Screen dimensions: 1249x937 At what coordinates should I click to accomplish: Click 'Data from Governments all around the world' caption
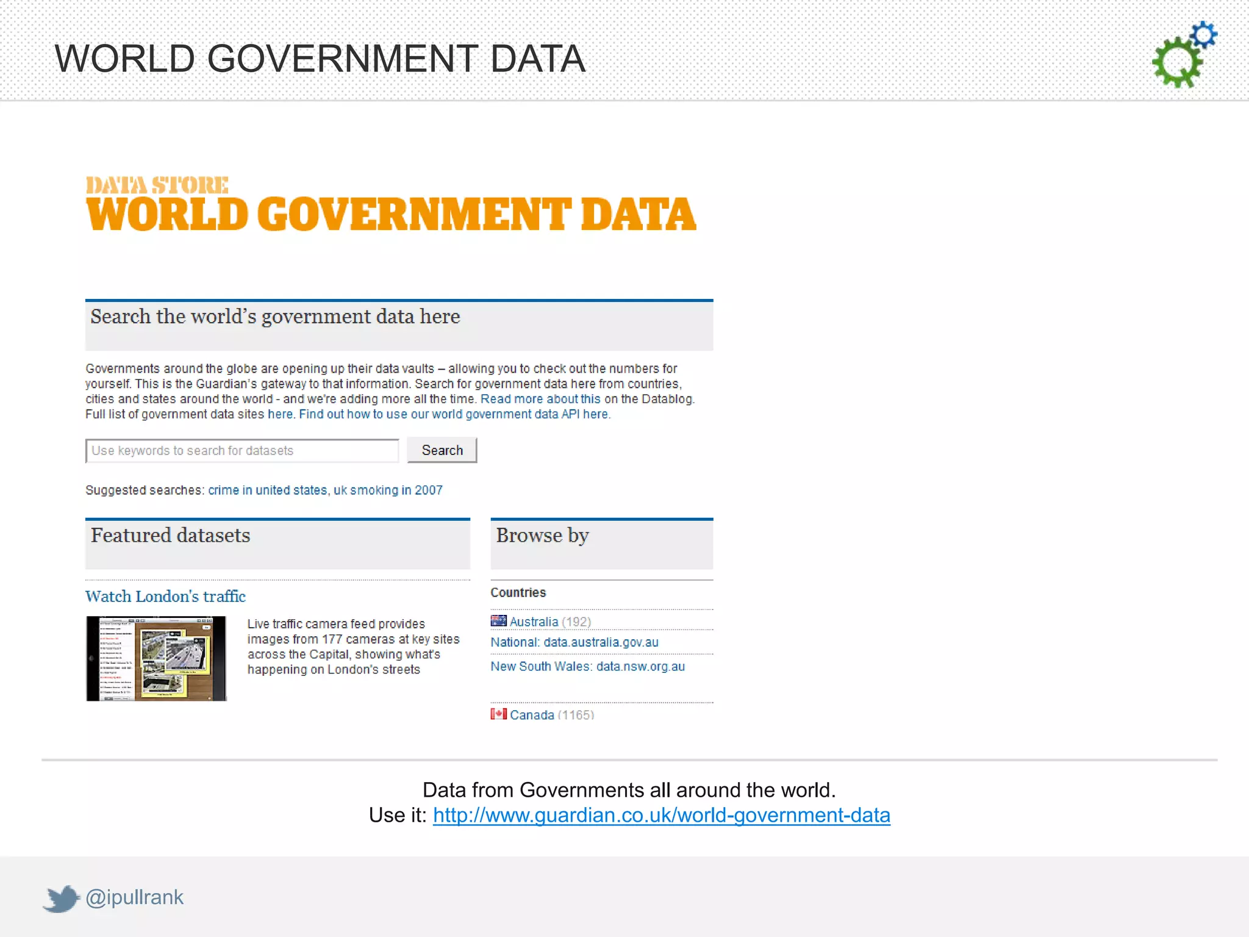[x=629, y=790]
